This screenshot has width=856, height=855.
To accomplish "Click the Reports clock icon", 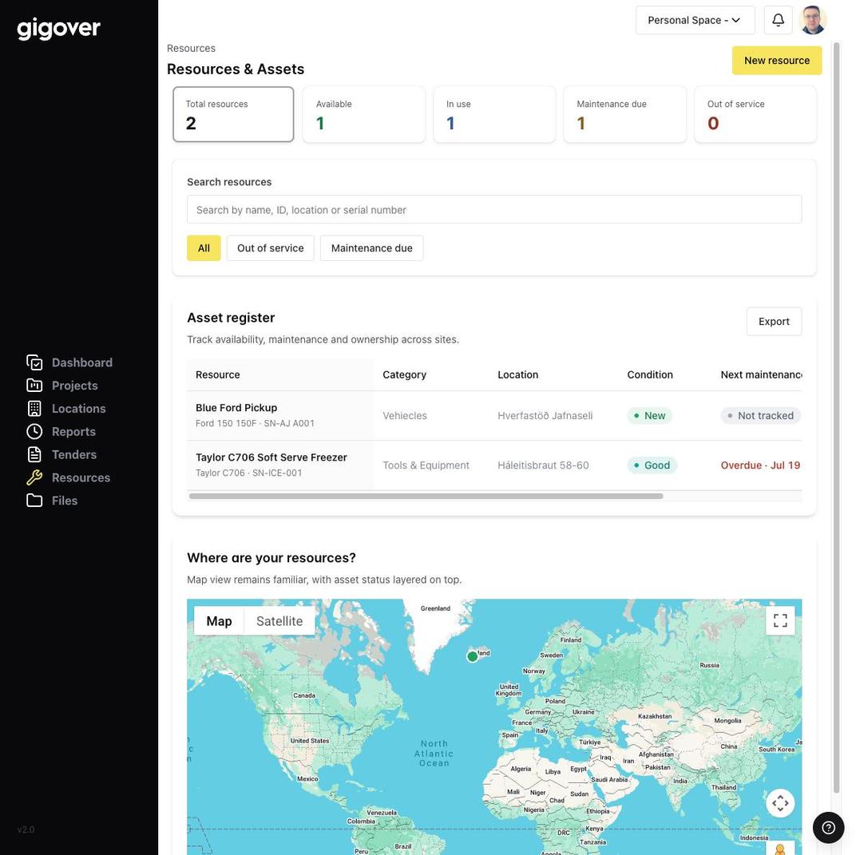I will [34, 431].
